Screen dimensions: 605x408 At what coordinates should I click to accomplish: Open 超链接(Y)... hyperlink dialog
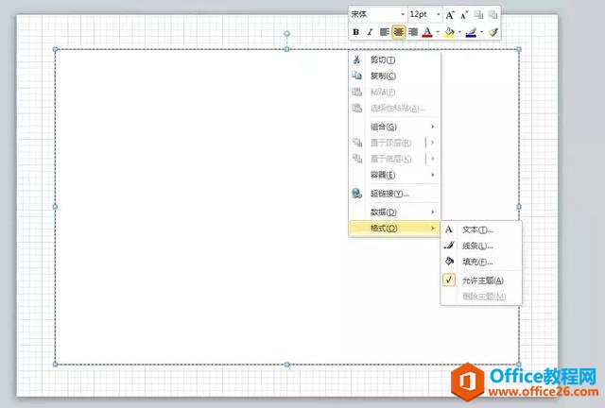[x=394, y=194]
